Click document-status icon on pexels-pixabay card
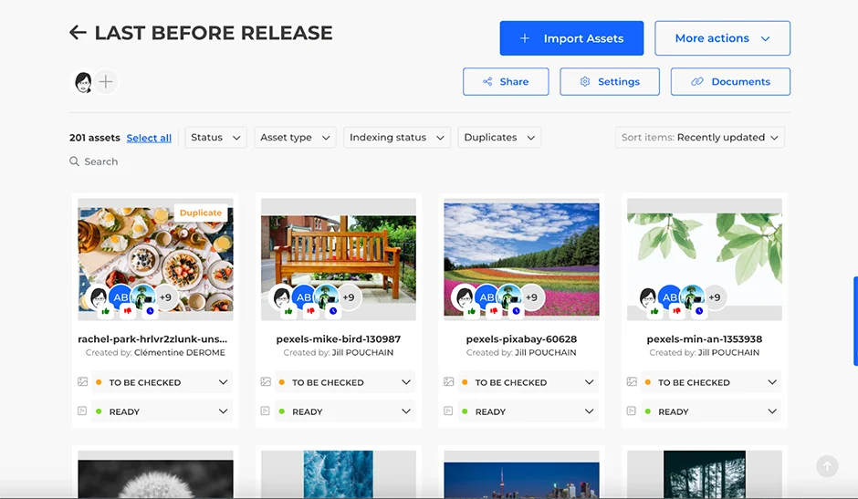Viewport: 858px width, 499px height. [x=448, y=411]
